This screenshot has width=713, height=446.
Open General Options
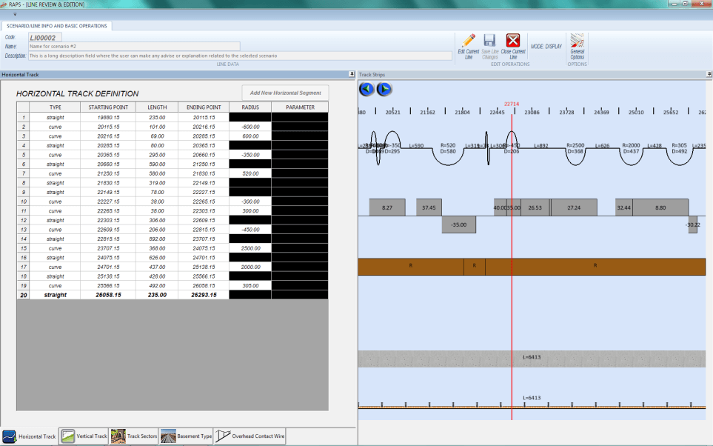pos(578,41)
